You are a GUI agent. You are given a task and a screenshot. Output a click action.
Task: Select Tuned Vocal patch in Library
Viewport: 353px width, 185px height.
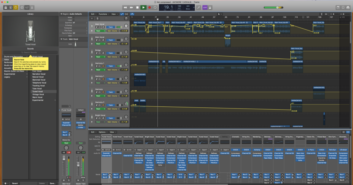[x=38, y=92]
